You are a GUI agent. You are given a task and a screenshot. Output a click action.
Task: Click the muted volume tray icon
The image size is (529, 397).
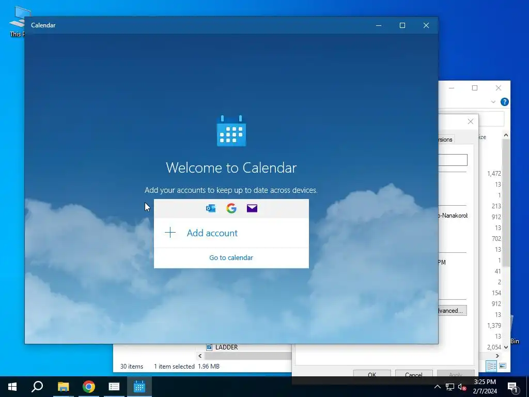pyautogui.click(x=462, y=387)
